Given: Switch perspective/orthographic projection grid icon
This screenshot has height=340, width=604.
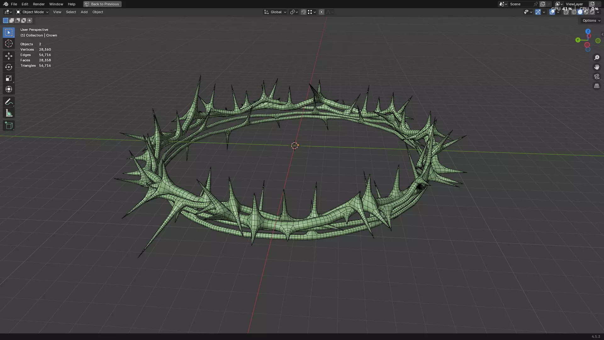Looking at the screenshot, I should point(597,86).
